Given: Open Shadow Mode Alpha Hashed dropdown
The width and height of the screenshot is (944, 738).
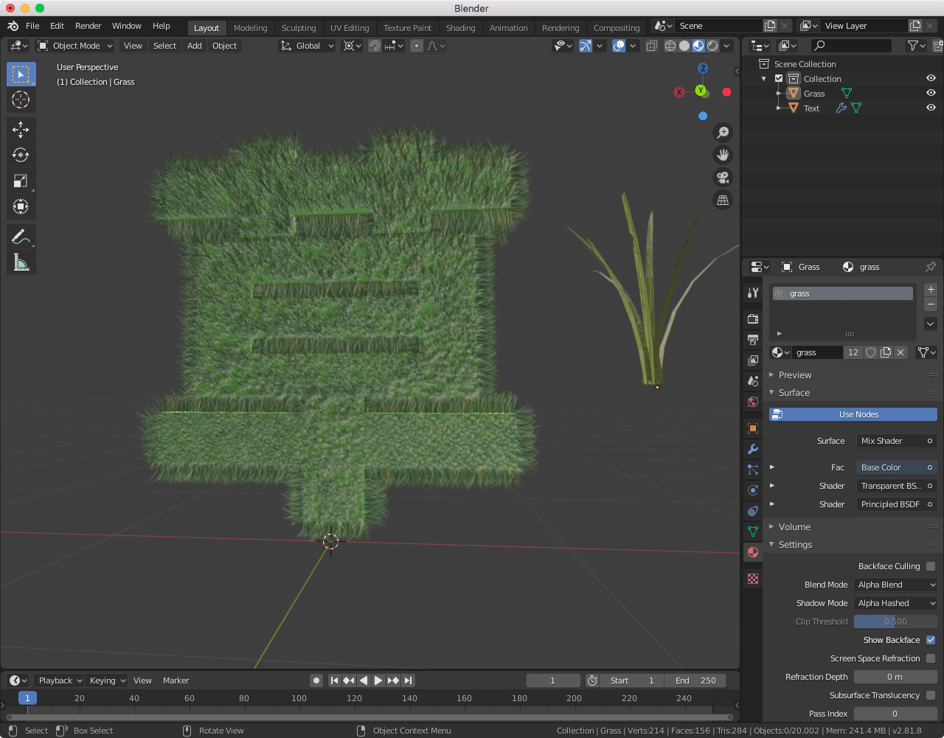Looking at the screenshot, I should 895,603.
